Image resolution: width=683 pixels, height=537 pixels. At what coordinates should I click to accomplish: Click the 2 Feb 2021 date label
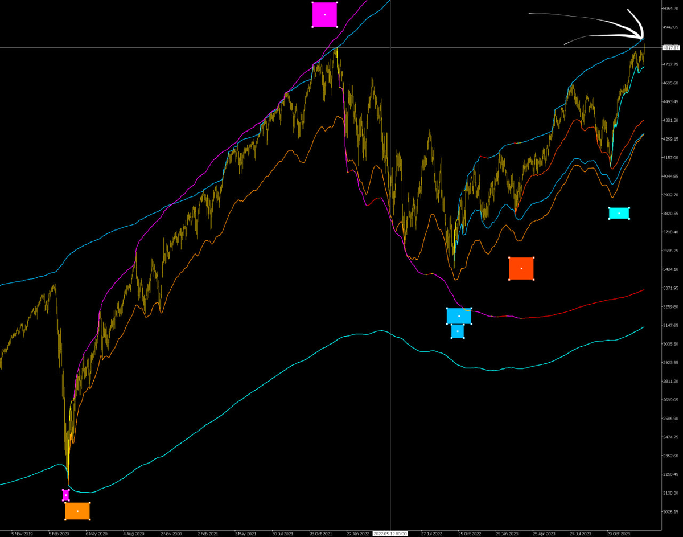(208, 534)
